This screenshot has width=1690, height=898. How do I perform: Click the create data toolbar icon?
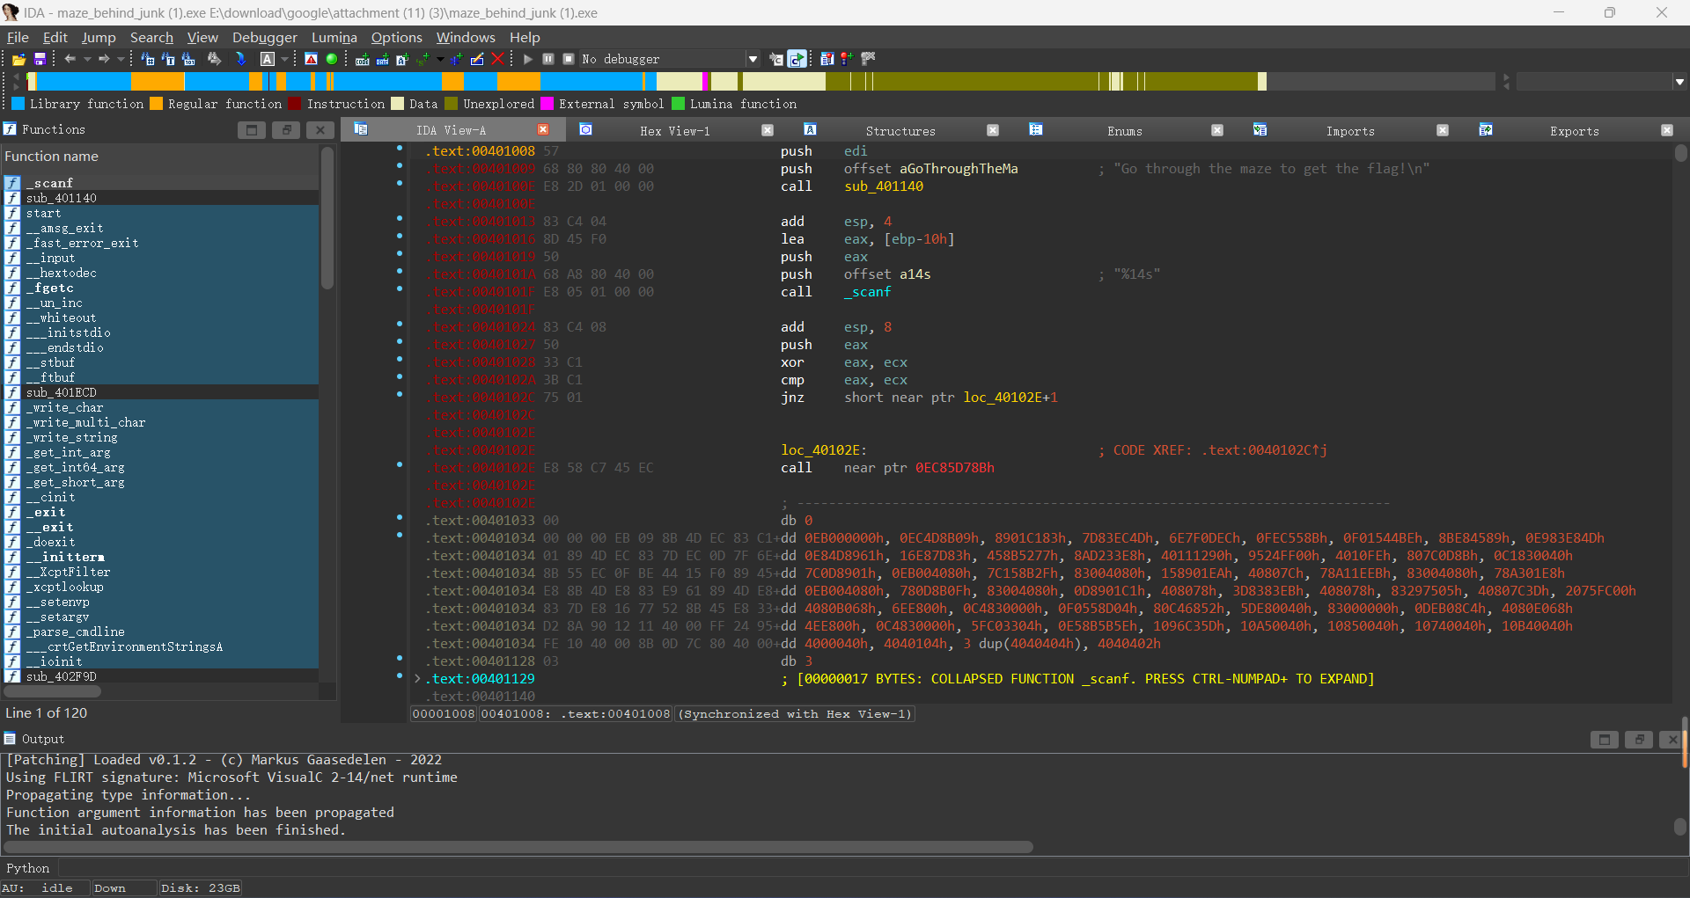[x=383, y=59]
